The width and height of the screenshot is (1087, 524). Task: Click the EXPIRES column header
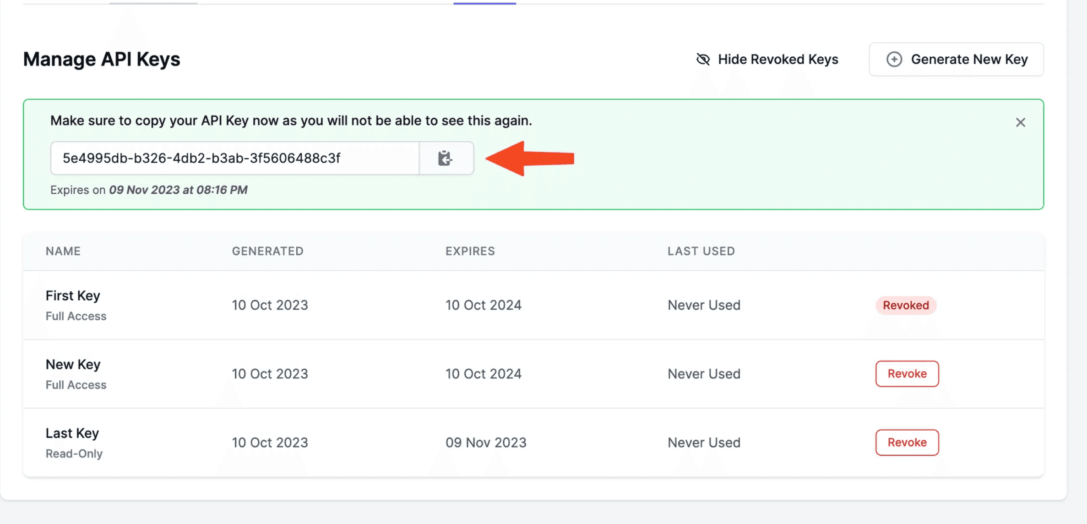click(x=470, y=251)
